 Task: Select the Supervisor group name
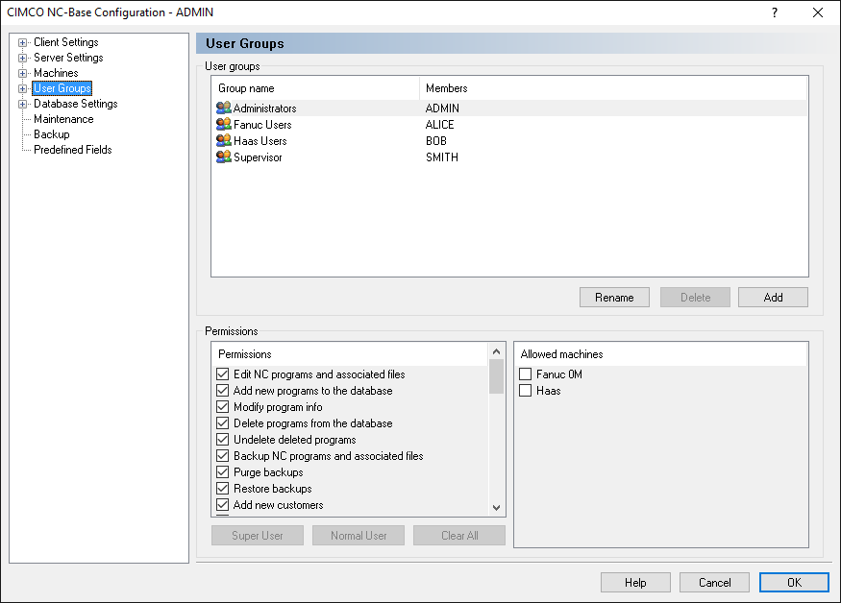(x=258, y=157)
